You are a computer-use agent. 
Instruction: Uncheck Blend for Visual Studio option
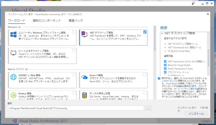[x=165, y=65]
